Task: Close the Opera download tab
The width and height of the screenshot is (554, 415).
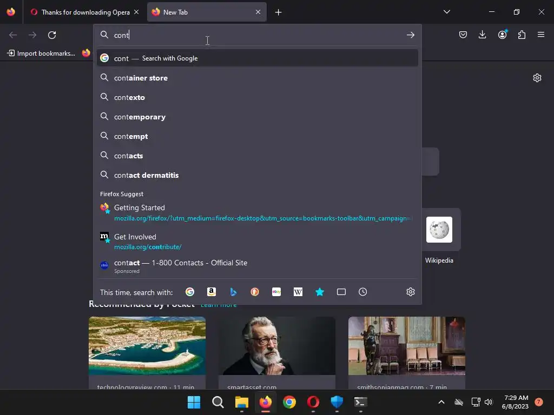Action: click(136, 12)
